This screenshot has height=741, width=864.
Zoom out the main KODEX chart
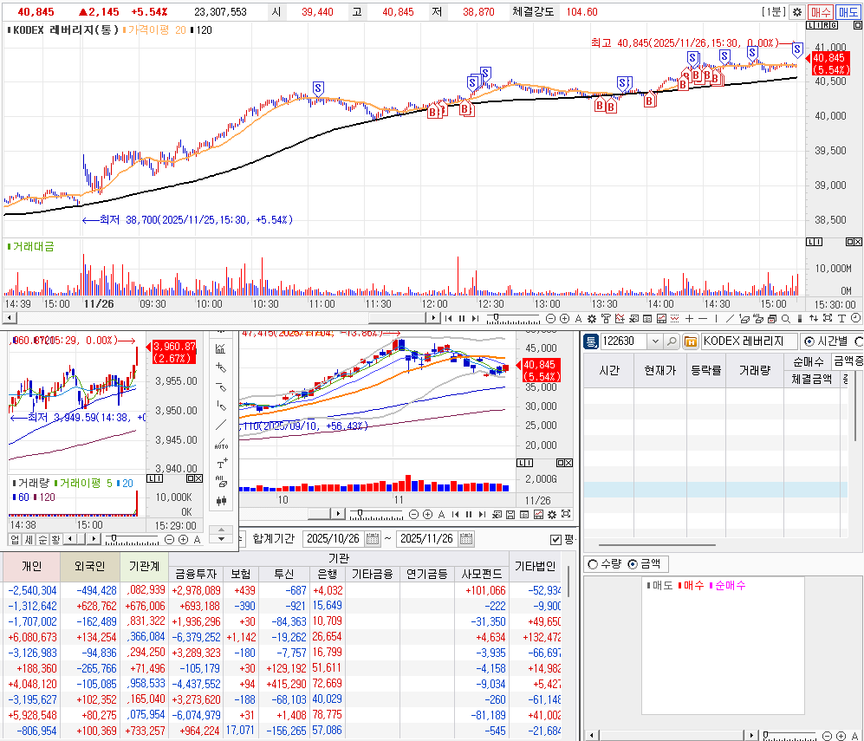[550, 318]
